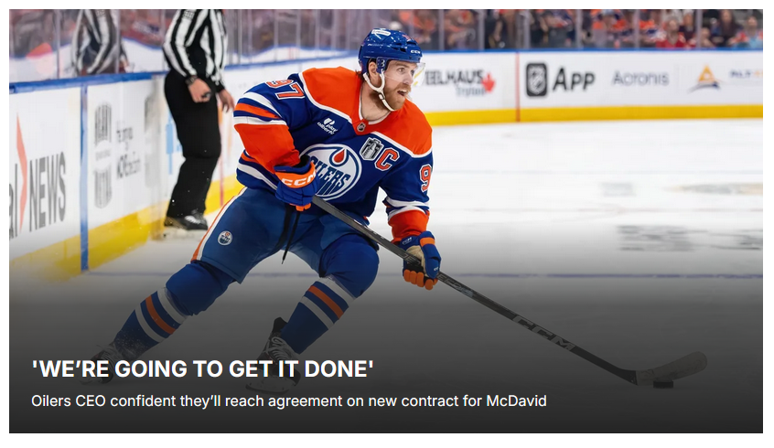Click the CCM logo on the orange glove

point(298,179)
